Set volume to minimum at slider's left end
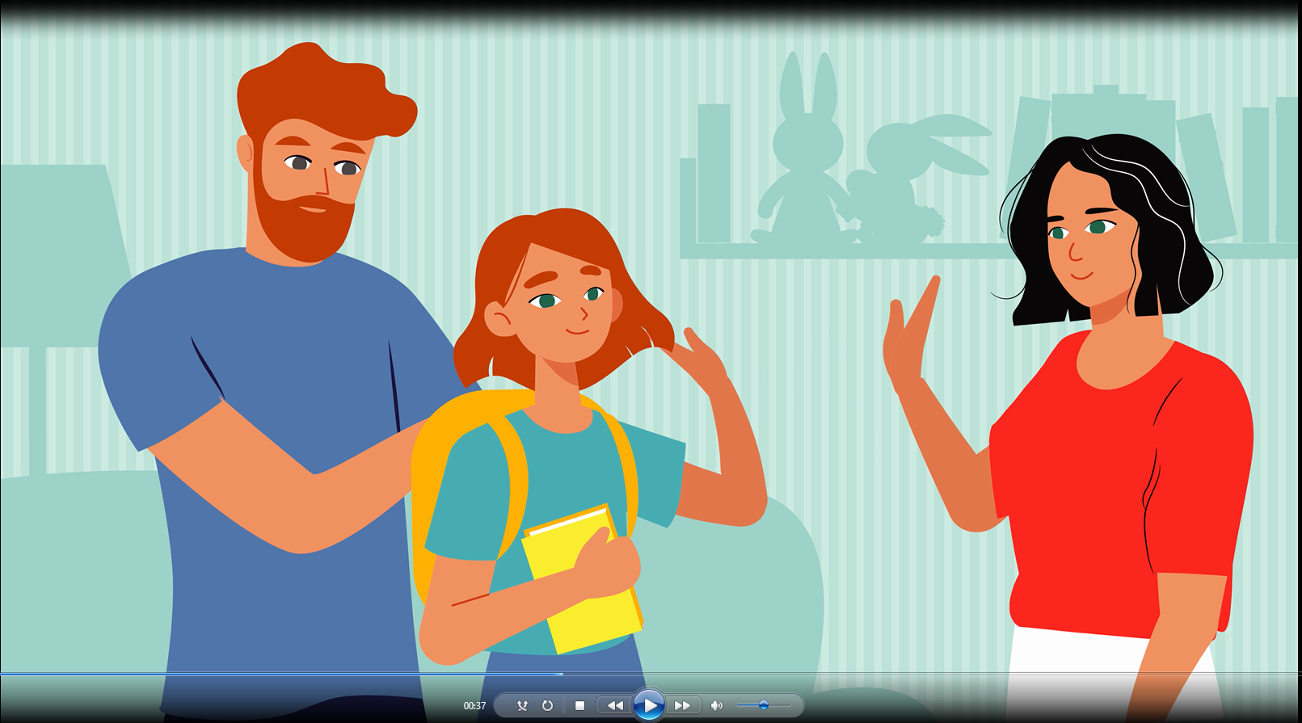Screen dimensions: 1302x723 point(738,705)
